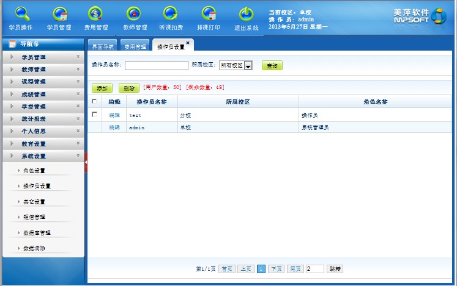Tick the select-all checkbox in table header

tap(94, 102)
